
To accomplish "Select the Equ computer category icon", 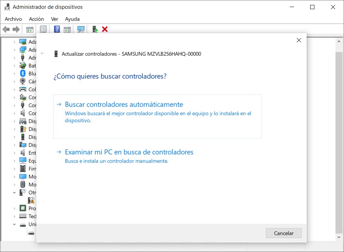I will tap(23, 161).
